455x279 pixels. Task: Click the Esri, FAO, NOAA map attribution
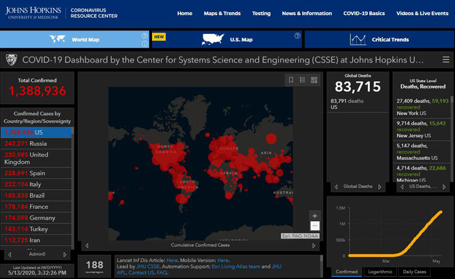[300, 236]
